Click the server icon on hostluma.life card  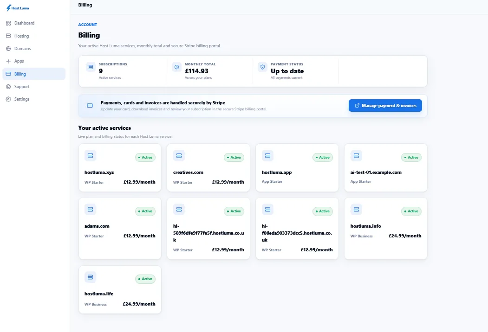[90, 277]
